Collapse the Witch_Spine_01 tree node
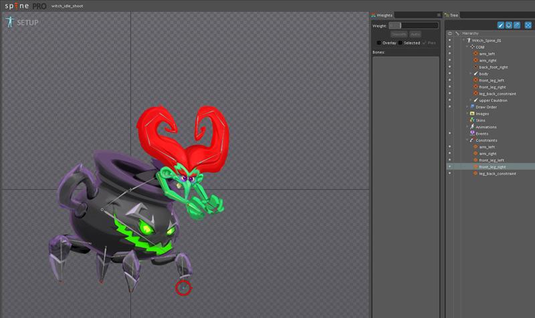Image resolution: width=535 pixels, height=318 pixels. click(463, 40)
